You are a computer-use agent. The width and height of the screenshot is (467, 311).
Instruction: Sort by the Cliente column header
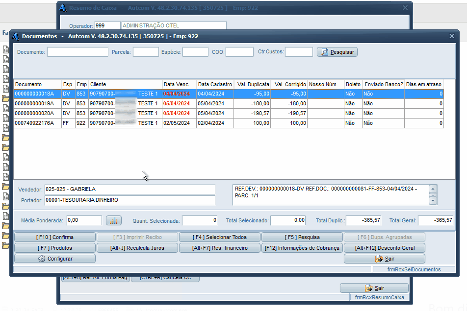click(x=126, y=84)
